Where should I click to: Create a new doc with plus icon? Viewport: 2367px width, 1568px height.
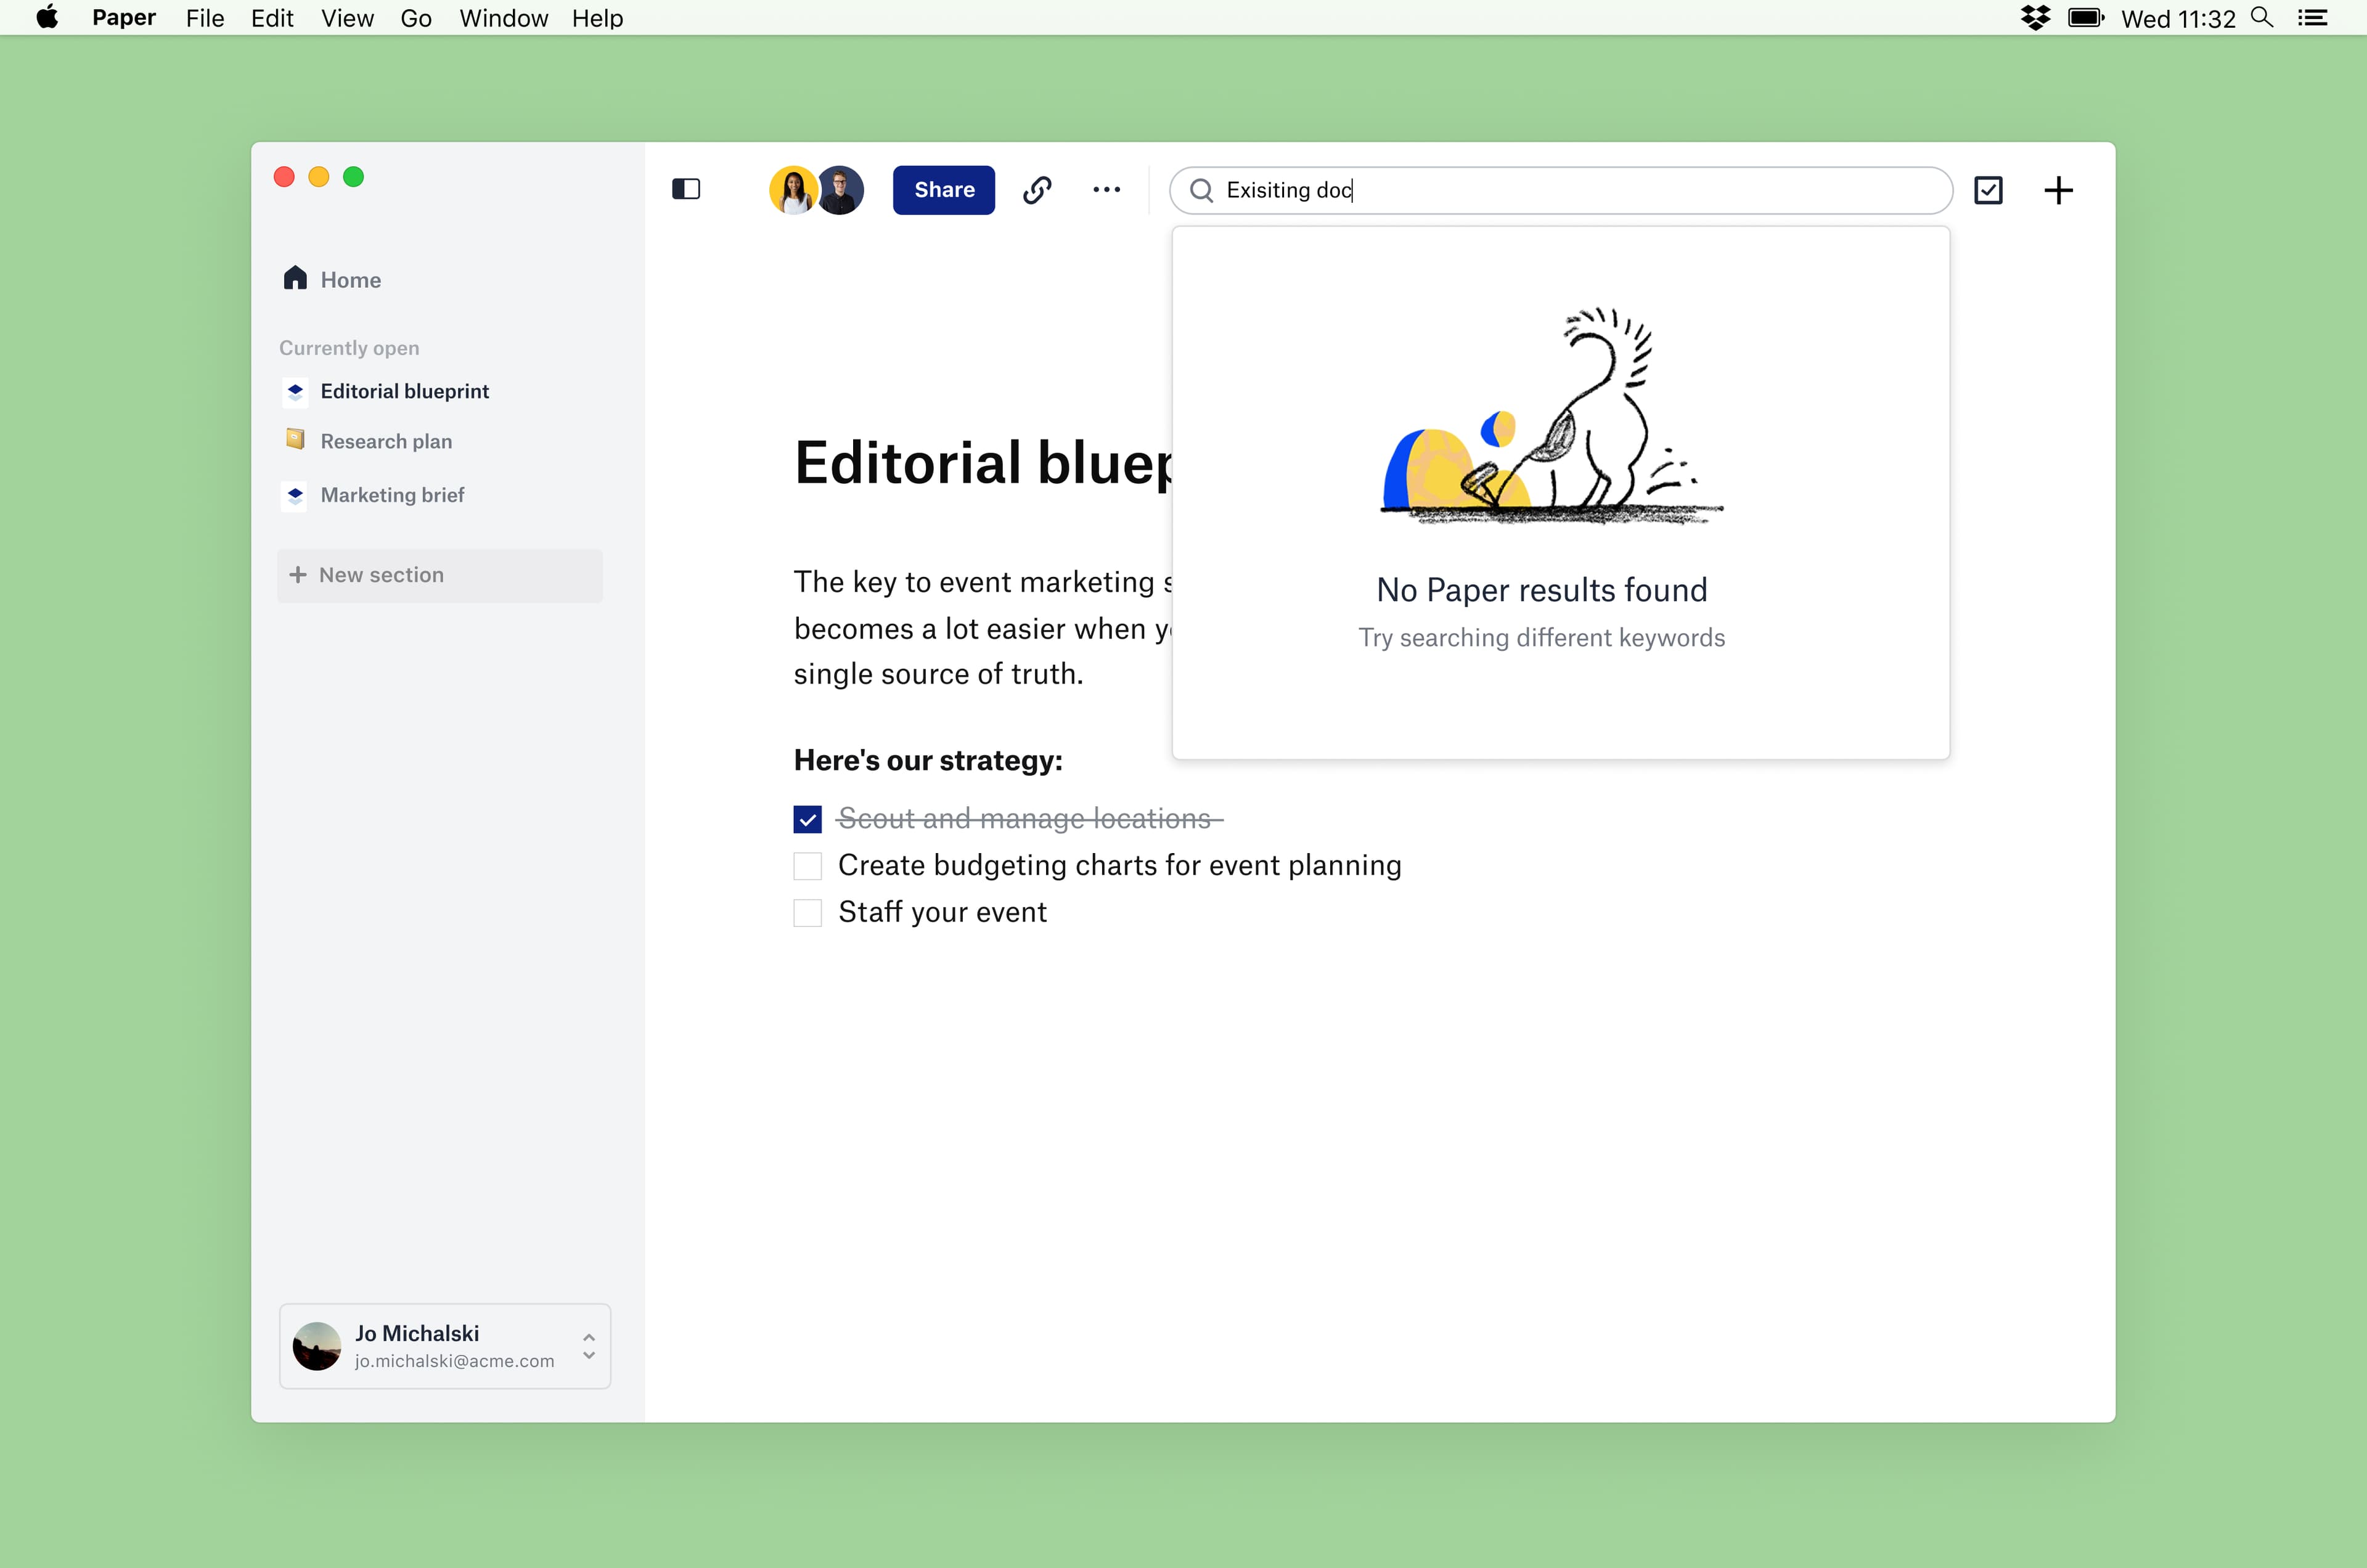[2058, 190]
